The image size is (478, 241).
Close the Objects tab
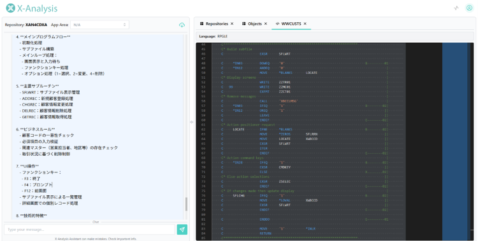266,24
